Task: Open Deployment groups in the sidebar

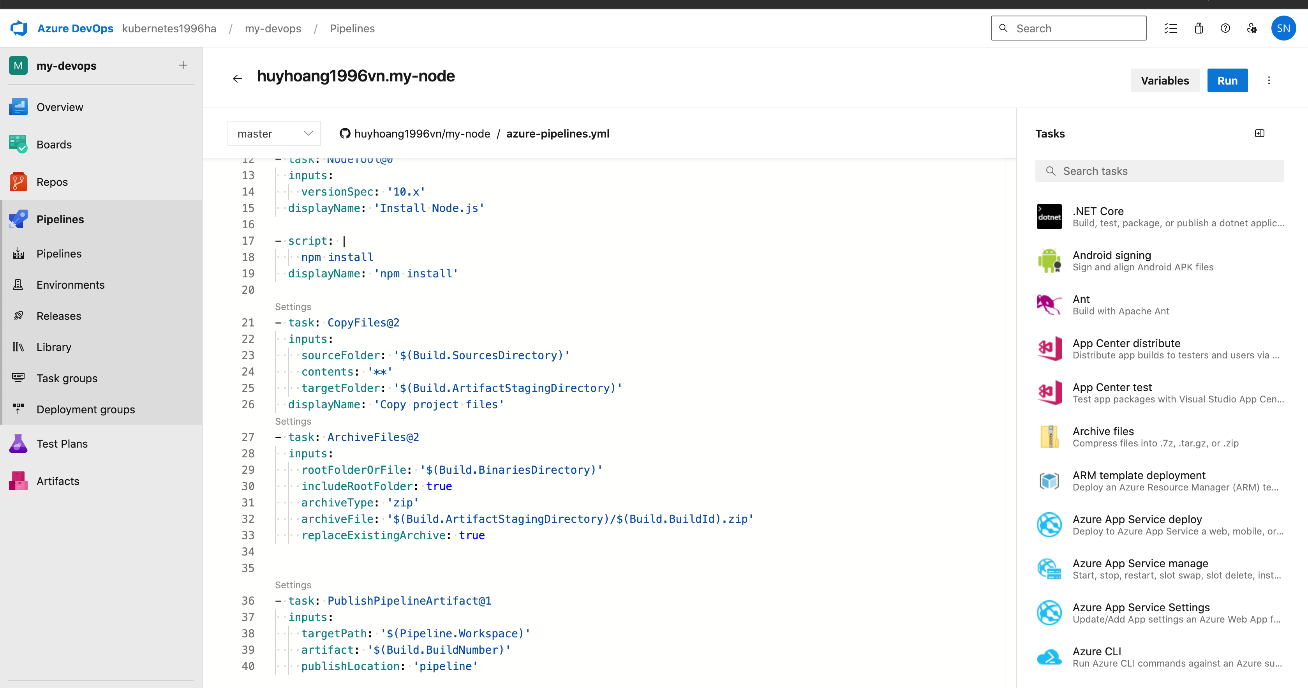Action: [101, 409]
